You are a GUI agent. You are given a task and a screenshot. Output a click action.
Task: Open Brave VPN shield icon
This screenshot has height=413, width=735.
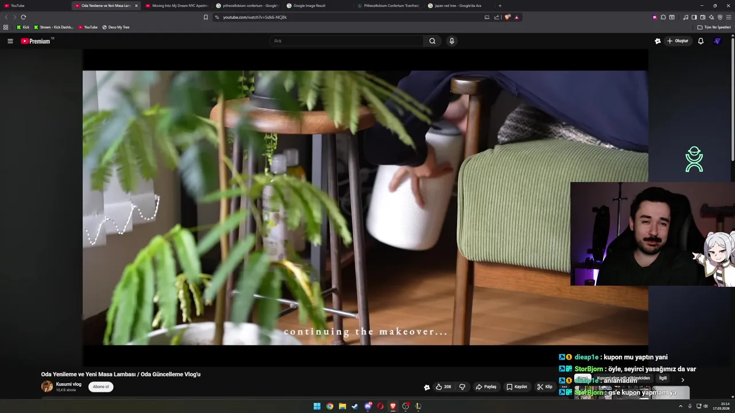tap(719, 17)
